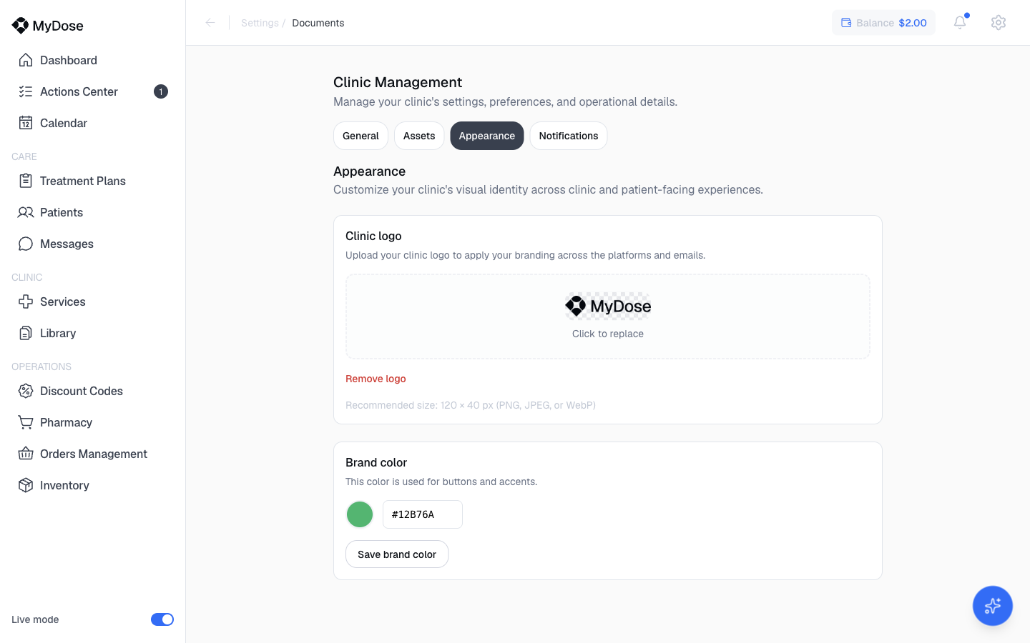1030x643 pixels.
Task: Click the hex color input #12B76A
Action: point(423,514)
